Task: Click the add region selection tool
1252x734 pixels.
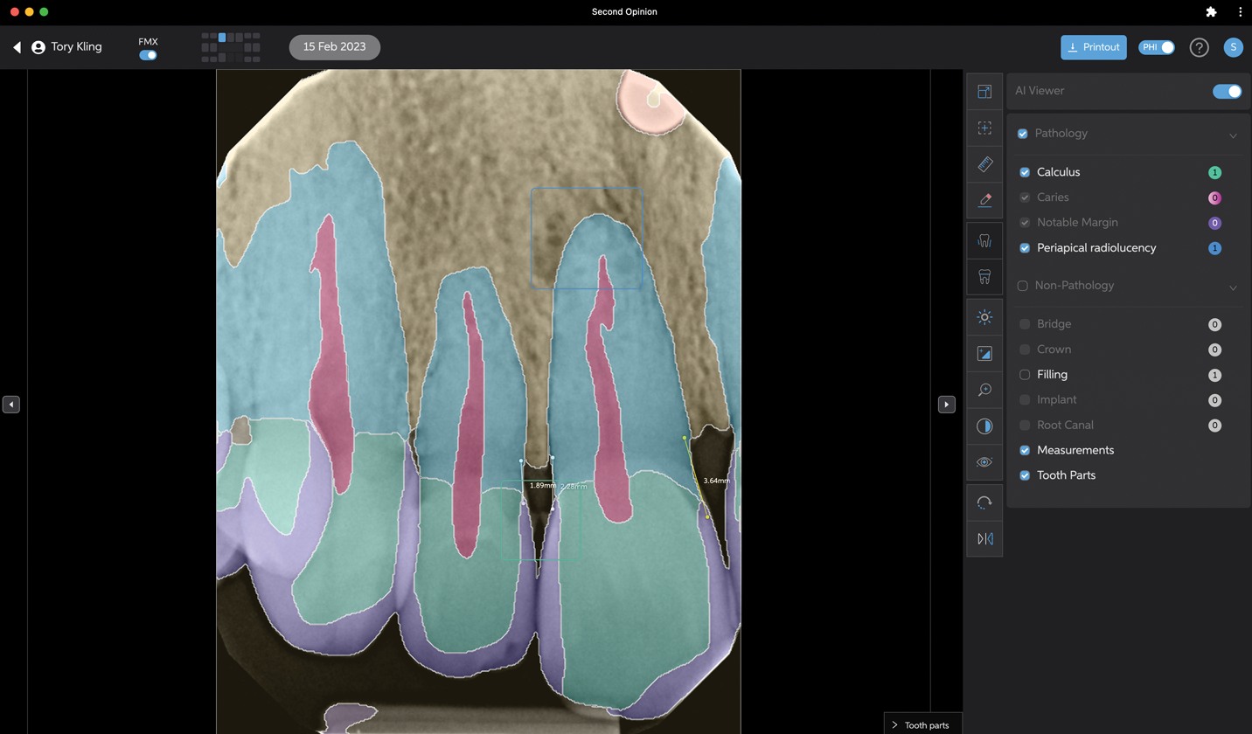Action: 984,128
